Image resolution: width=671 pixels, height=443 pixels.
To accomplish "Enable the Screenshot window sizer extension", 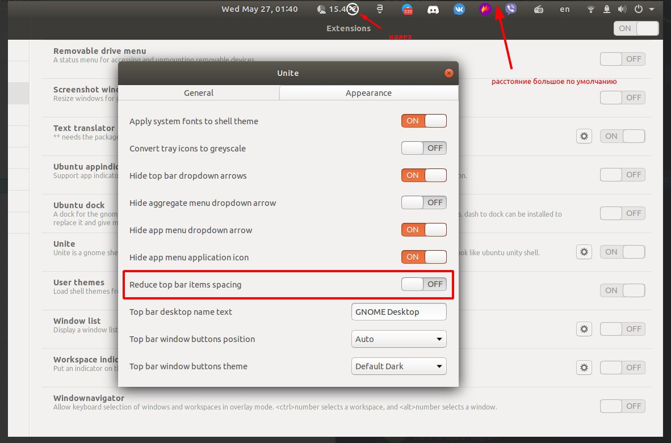I will [622, 98].
